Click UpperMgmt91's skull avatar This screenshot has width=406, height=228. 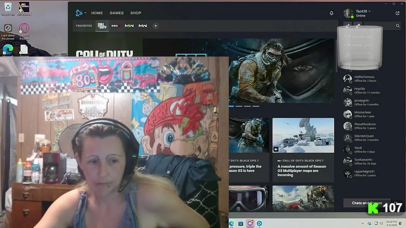point(348,174)
